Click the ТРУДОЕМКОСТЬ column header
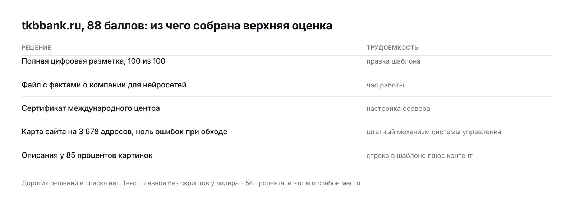The width and height of the screenshot is (575, 205). click(x=392, y=47)
